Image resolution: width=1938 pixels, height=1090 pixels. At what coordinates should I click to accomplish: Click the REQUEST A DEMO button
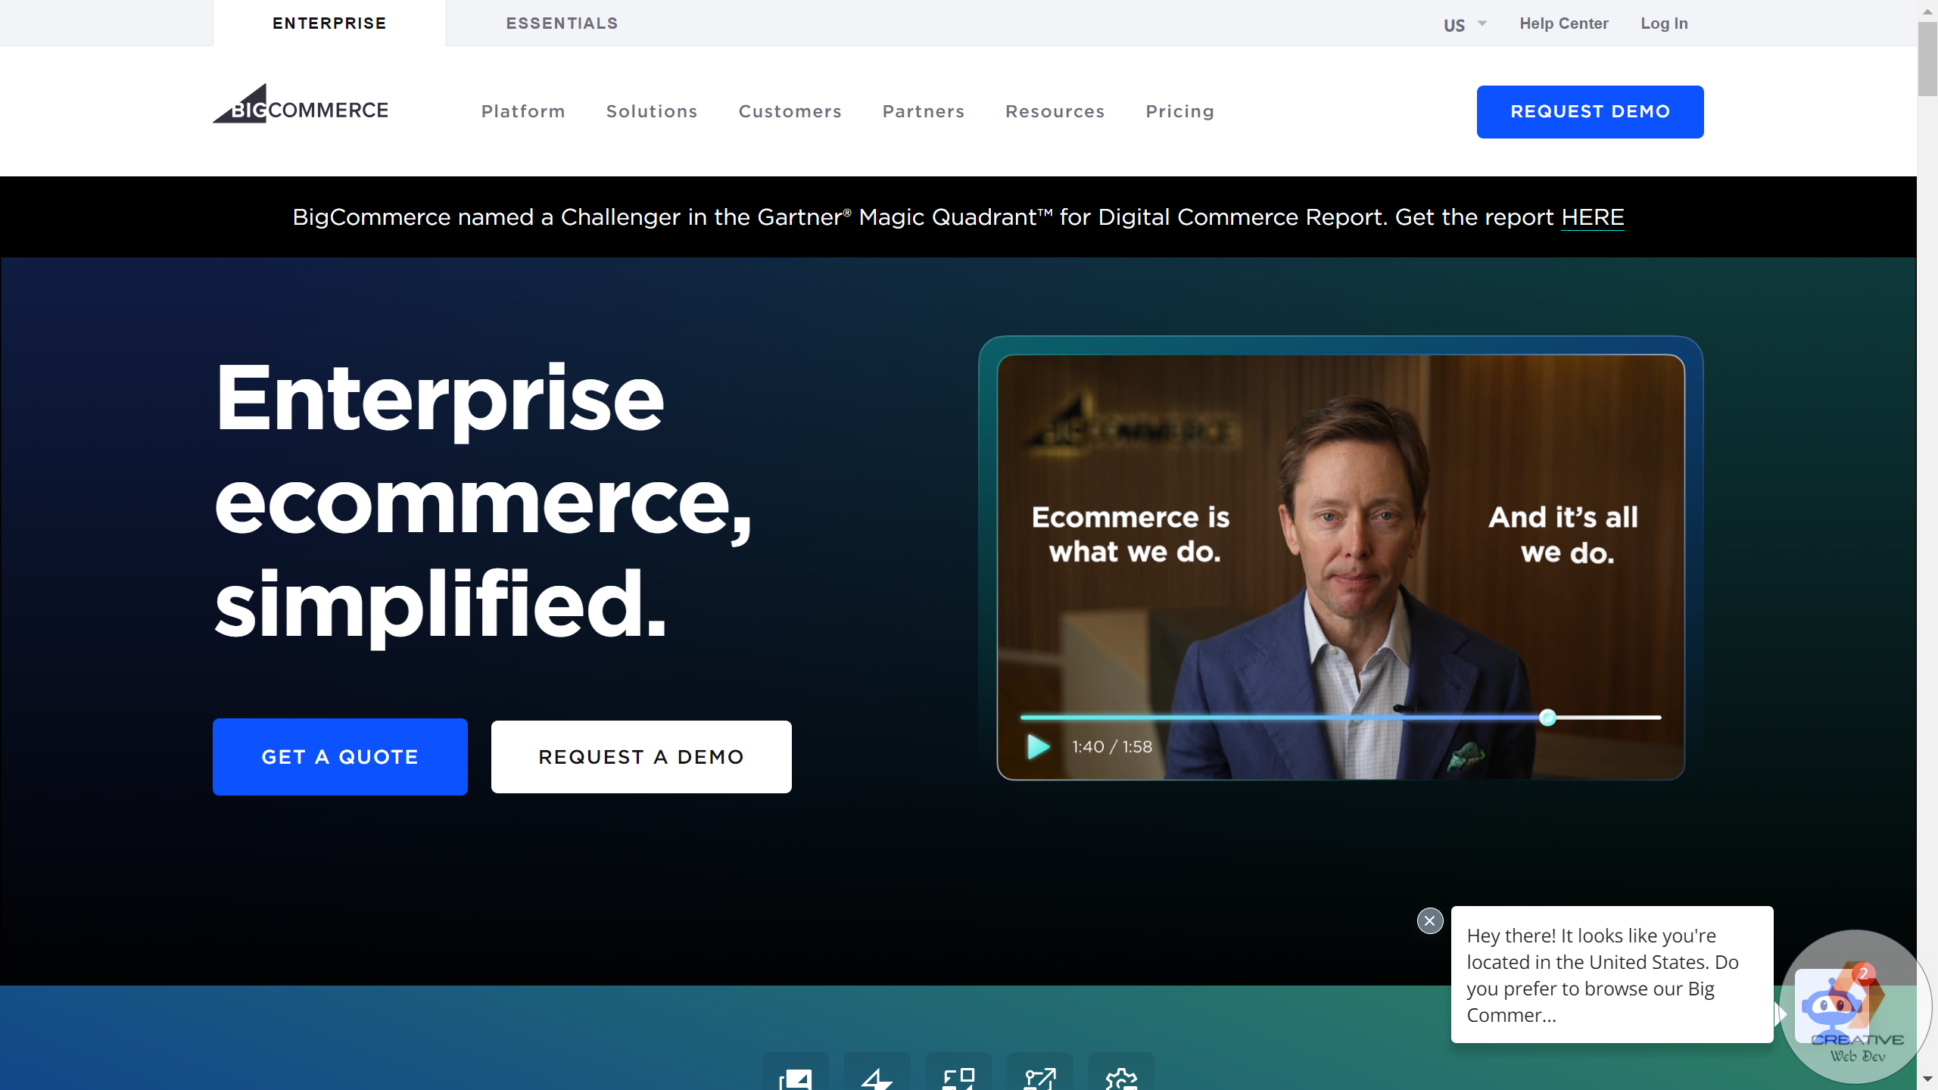click(x=640, y=756)
